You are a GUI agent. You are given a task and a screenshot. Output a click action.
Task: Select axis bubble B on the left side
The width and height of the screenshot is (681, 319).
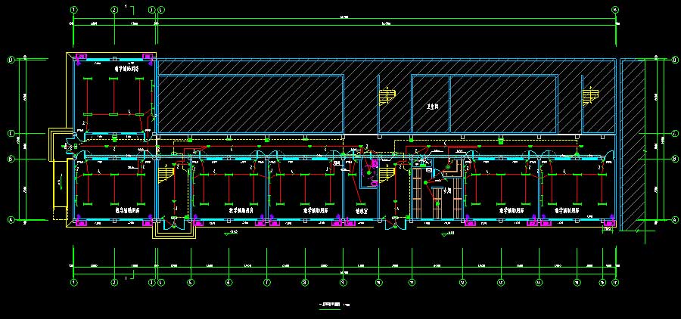click(x=11, y=159)
